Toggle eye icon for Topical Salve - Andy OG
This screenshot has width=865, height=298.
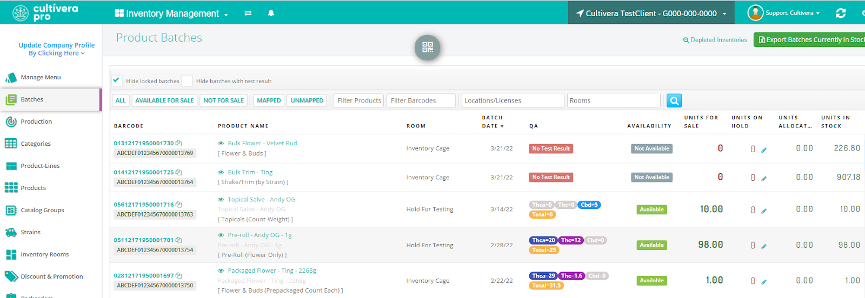point(221,200)
